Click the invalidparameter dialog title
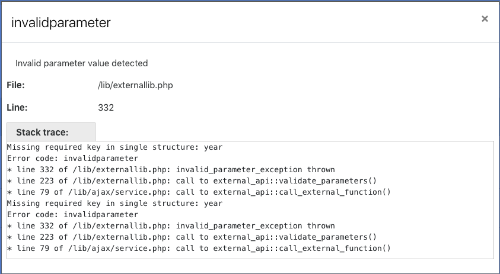 point(61,22)
